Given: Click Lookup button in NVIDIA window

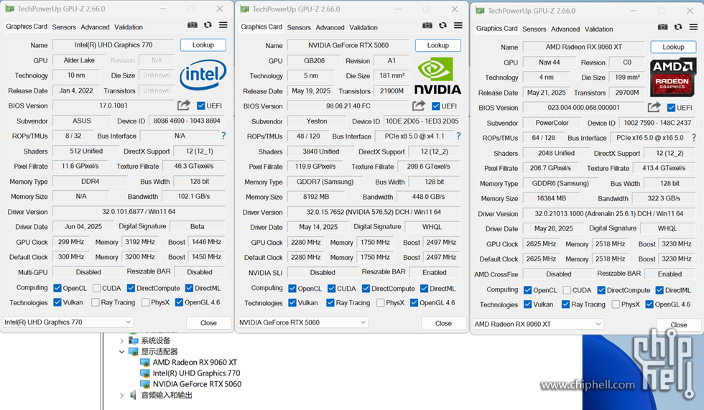Looking at the screenshot, I should (437, 45).
